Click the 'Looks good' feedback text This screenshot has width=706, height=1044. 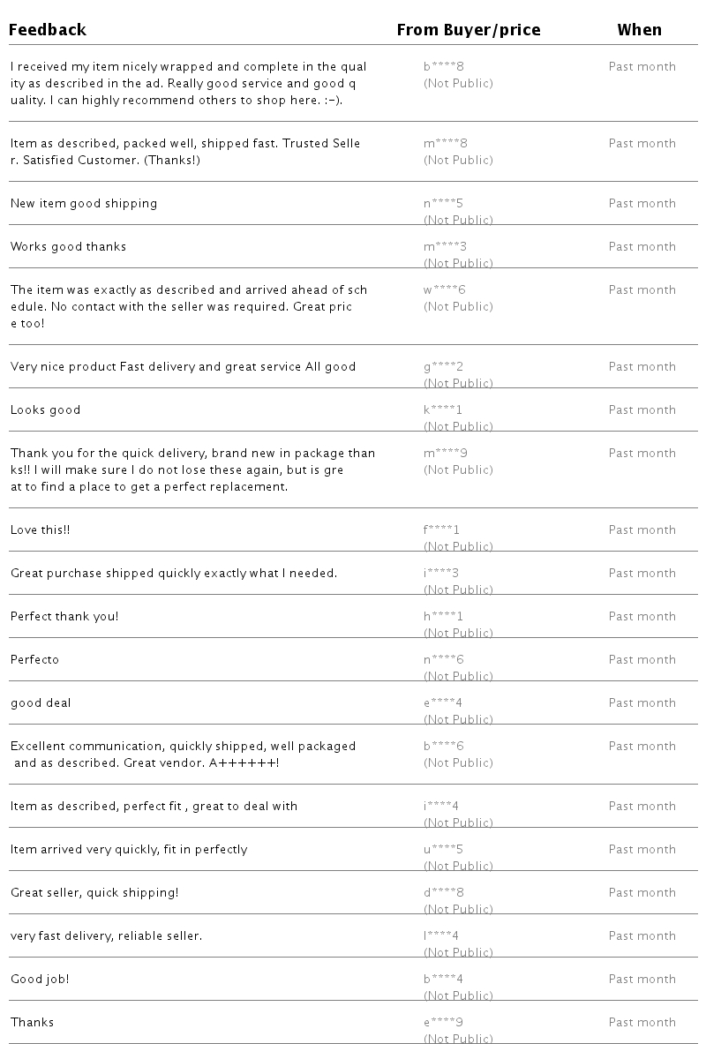pos(45,409)
